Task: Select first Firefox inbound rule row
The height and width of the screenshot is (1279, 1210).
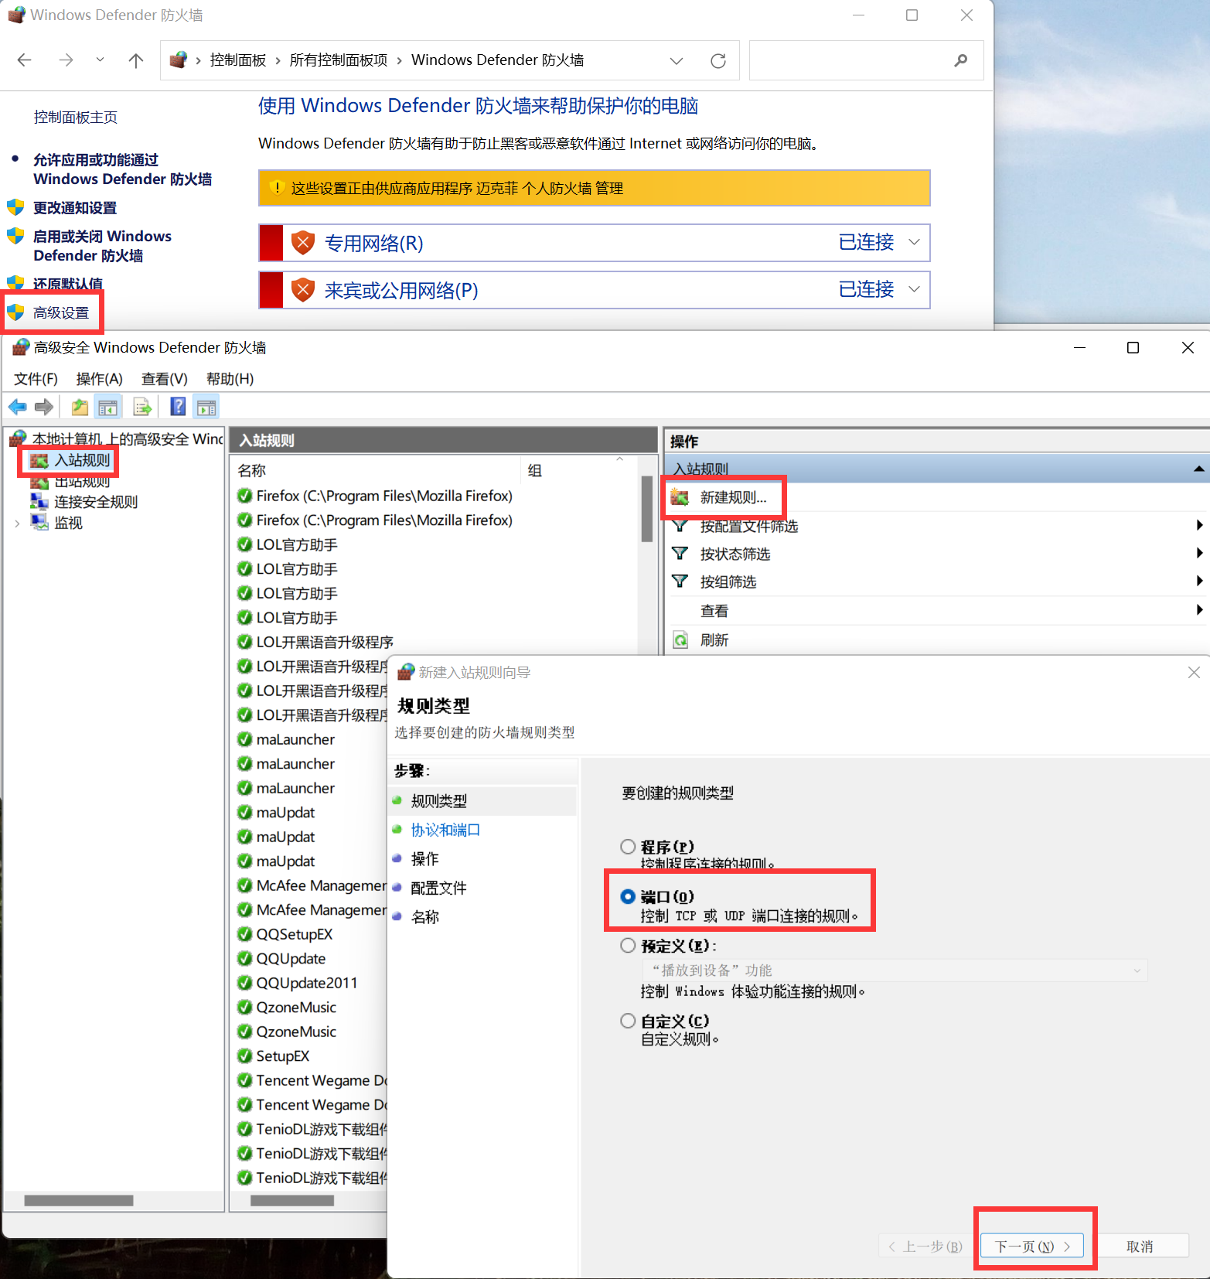Action: (384, 496)
